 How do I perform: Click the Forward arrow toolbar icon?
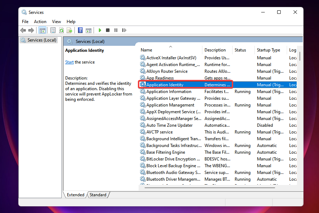pos(31,31)
